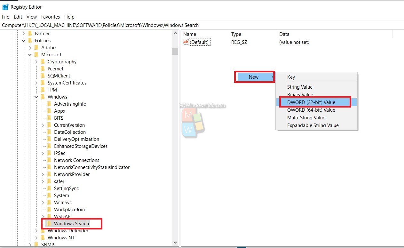Expand the Windows NT key
This screenshot has width=404, height=248.
(x=36, y=237)
